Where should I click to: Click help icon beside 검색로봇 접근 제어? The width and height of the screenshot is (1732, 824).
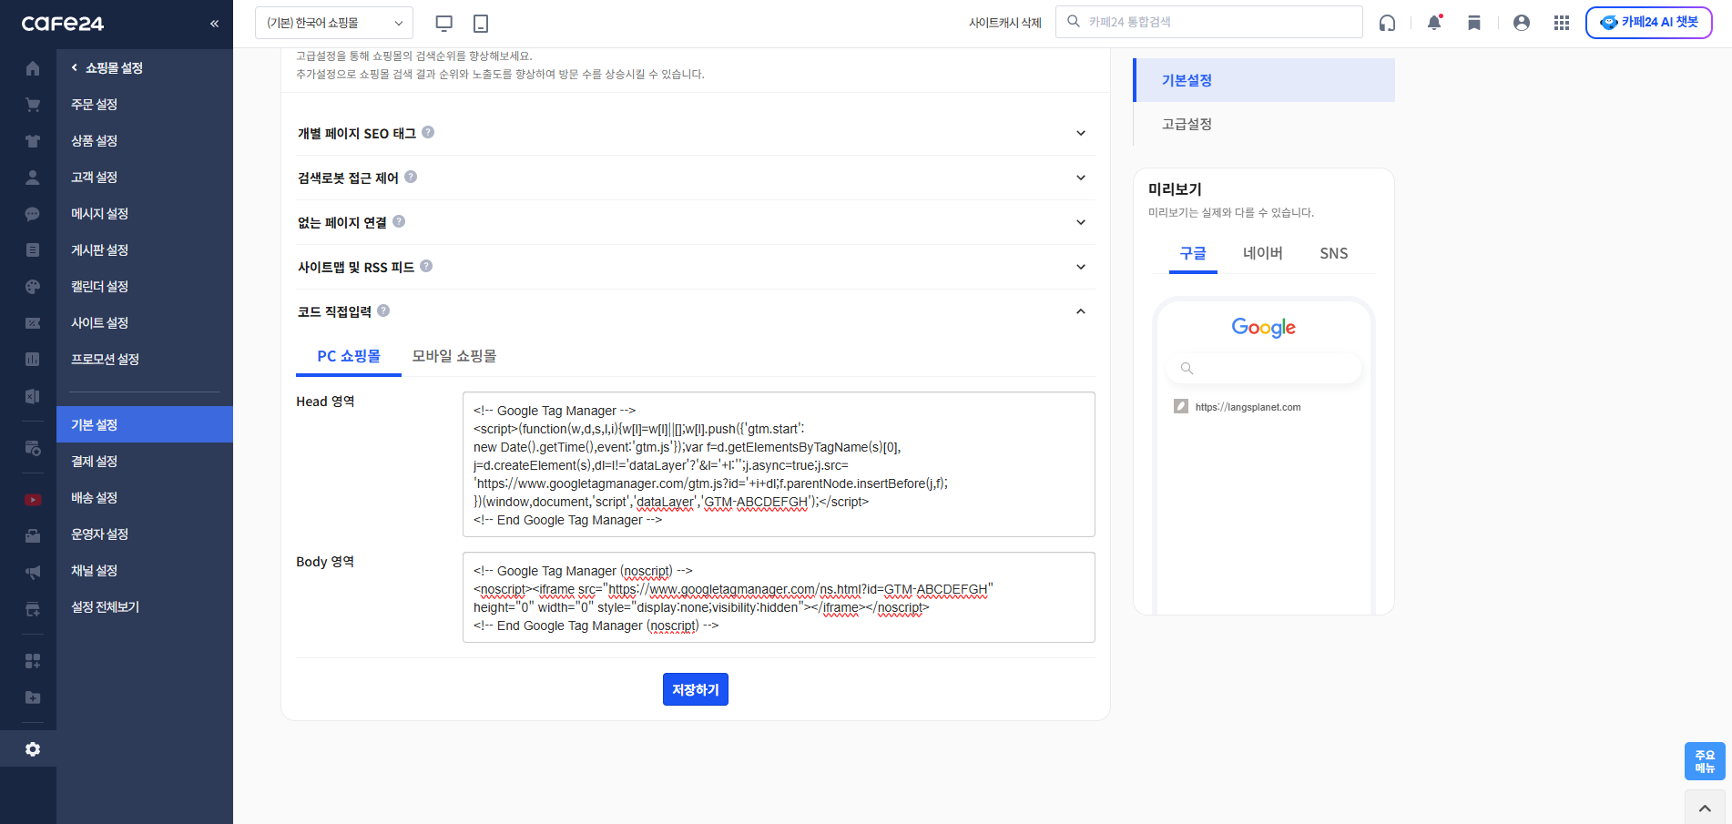[x=411, y=177]
